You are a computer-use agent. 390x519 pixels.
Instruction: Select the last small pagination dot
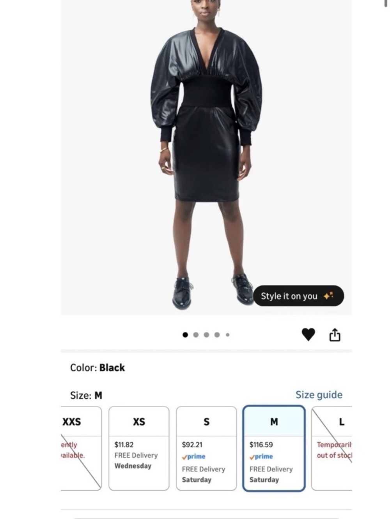pyautogui.click(x=227, y=335)
